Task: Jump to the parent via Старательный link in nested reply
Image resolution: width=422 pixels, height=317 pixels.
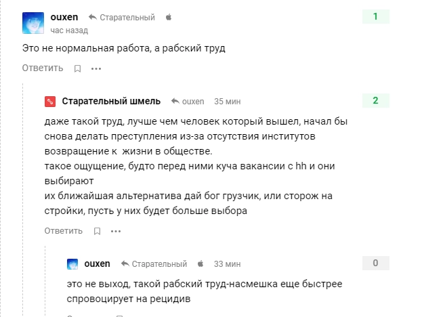Action: (154, 263)
